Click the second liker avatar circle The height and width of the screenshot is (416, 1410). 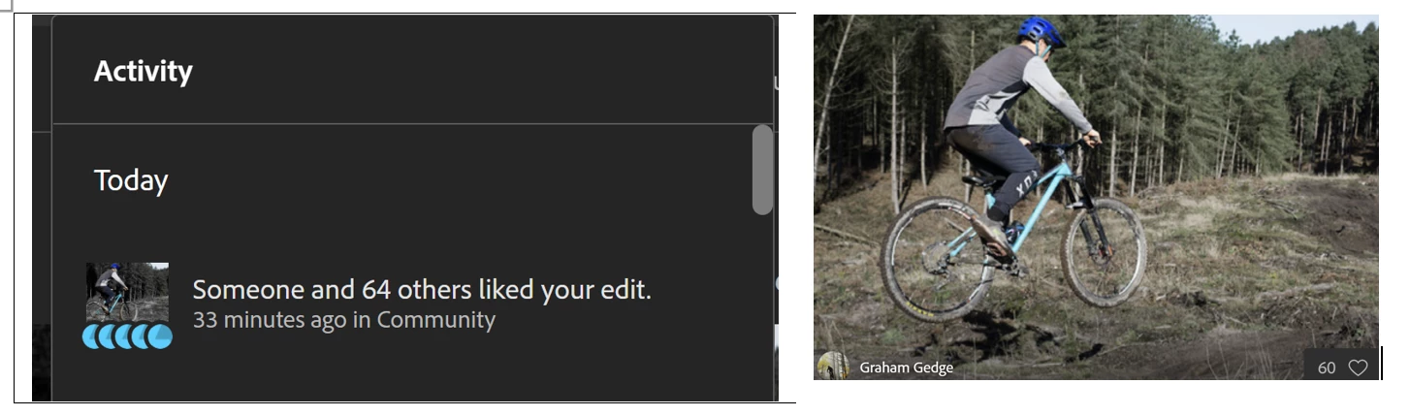[107, 336]
